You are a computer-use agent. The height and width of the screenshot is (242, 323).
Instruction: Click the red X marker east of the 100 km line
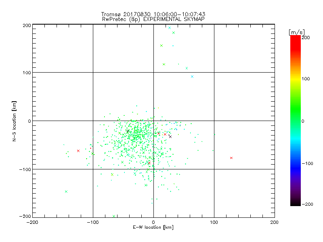[x=231, y=158]
